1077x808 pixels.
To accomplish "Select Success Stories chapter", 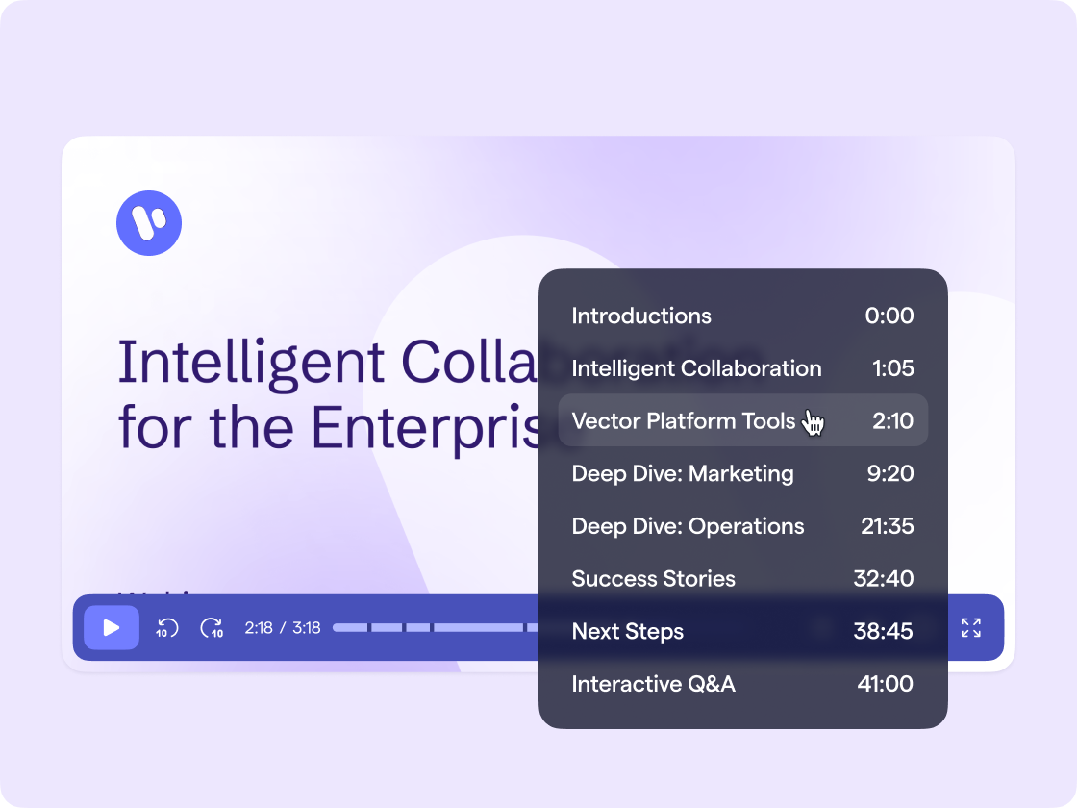I will 742,578.
